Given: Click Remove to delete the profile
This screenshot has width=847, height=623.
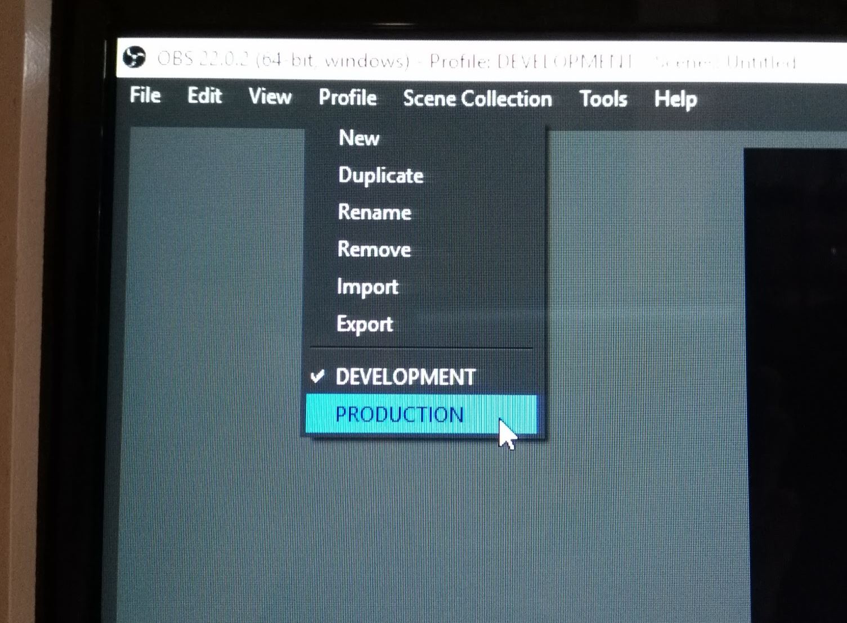Looking at the screenshot, I should pyautogui.click(x=374, y=249).
